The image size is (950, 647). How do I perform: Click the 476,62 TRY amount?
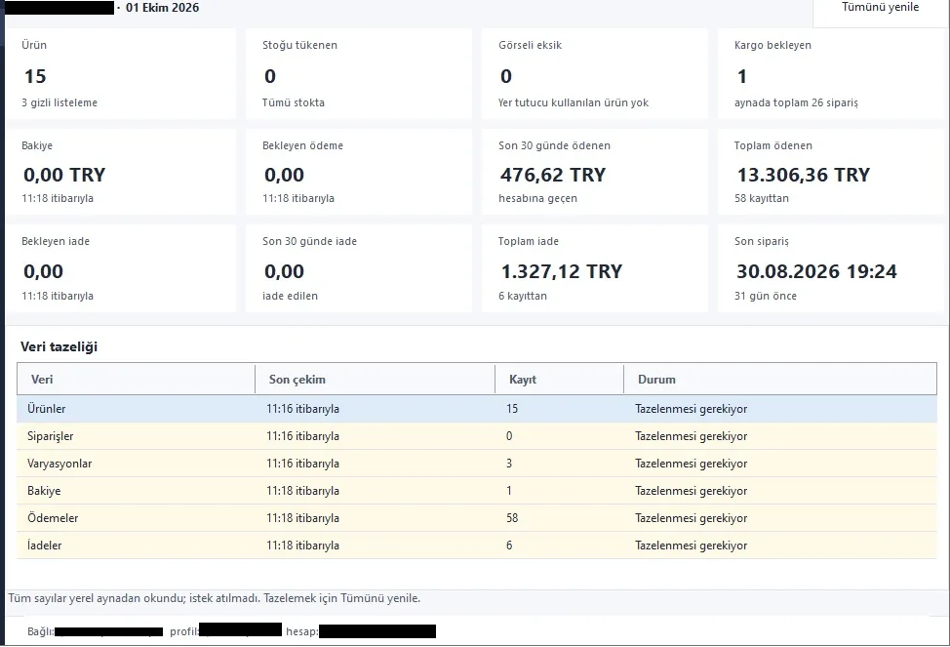point(553,175)
